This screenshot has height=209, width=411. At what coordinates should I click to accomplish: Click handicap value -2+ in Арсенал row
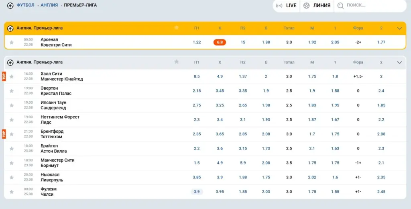(x=358, y=42)
